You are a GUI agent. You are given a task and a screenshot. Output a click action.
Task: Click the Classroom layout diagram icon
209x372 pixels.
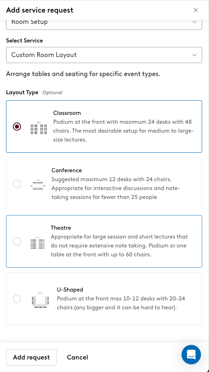click(x=39, y=128)
